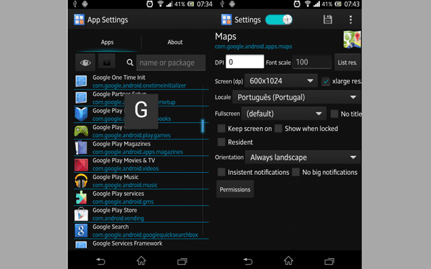The image size is (431, 269).
Task: Tap right screen Recent apps button
Action: (329, 261)
